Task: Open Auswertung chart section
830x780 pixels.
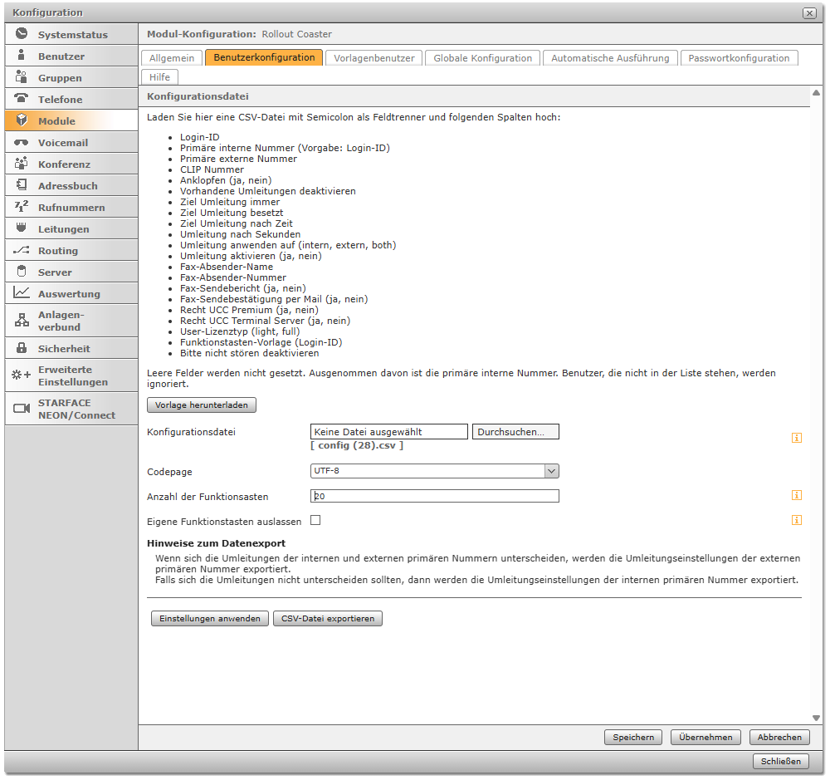Action: pyautogui.click(x=71, y=294)
